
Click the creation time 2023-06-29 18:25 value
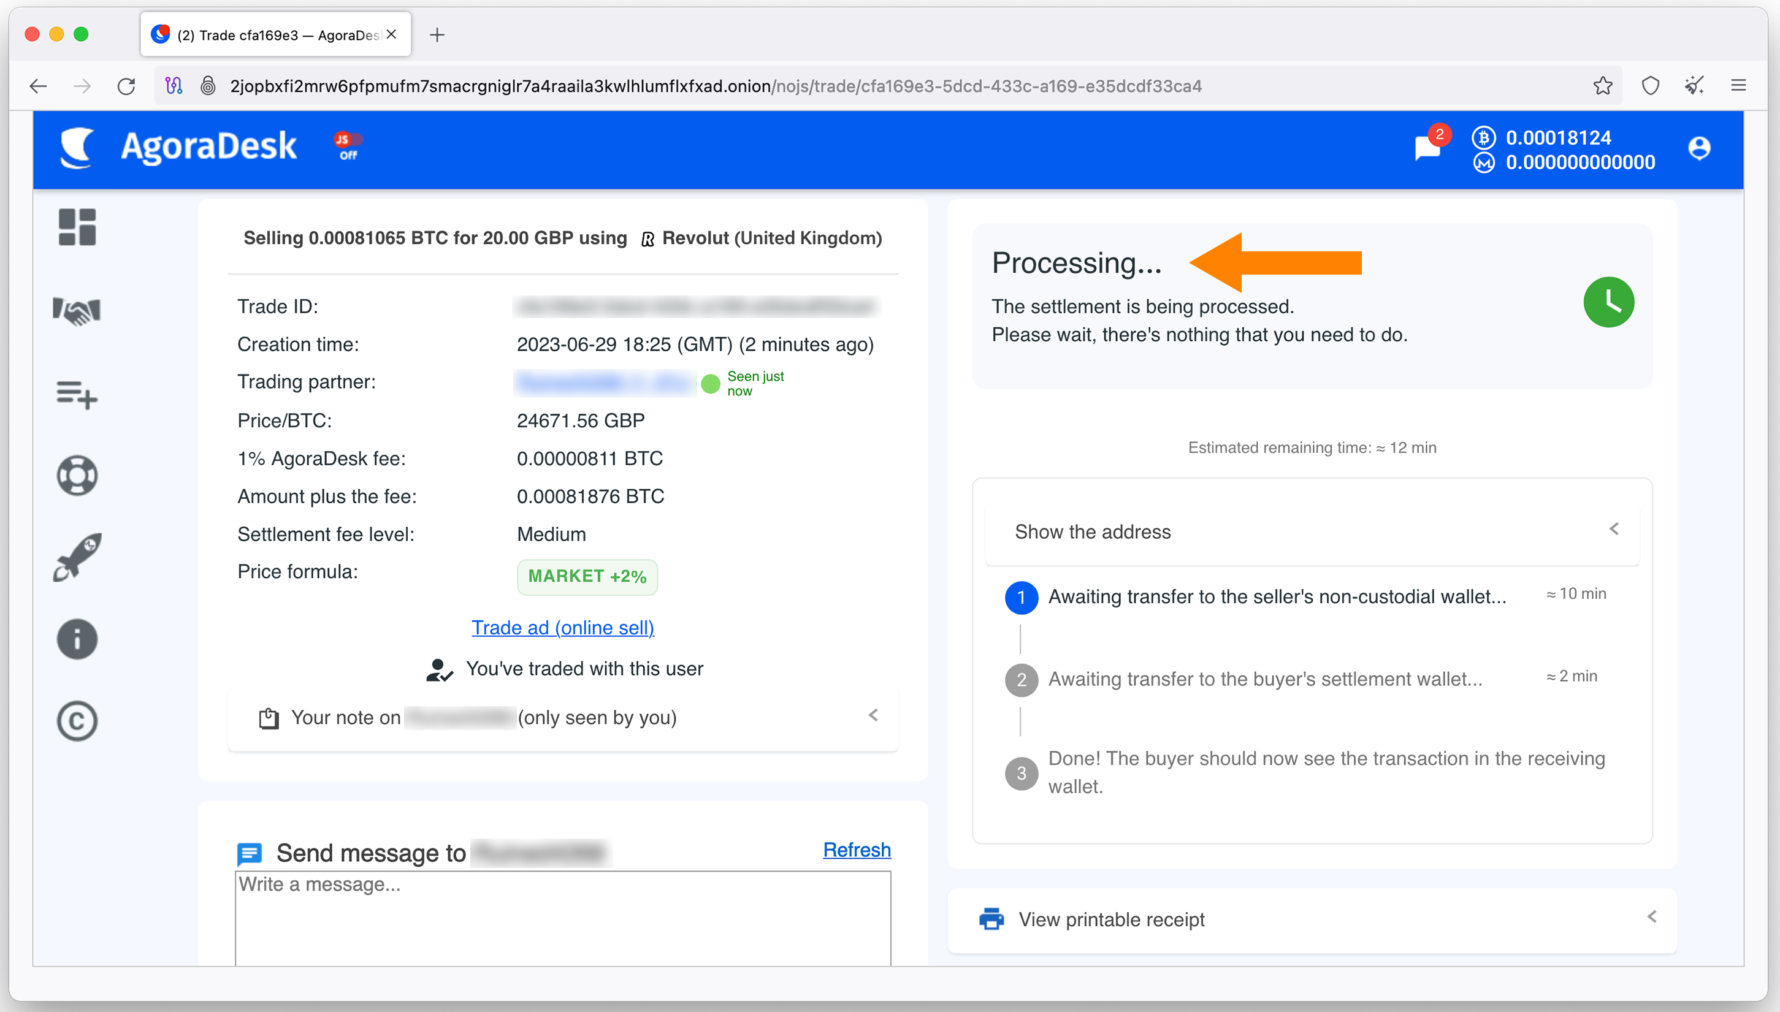click(695, 344)
